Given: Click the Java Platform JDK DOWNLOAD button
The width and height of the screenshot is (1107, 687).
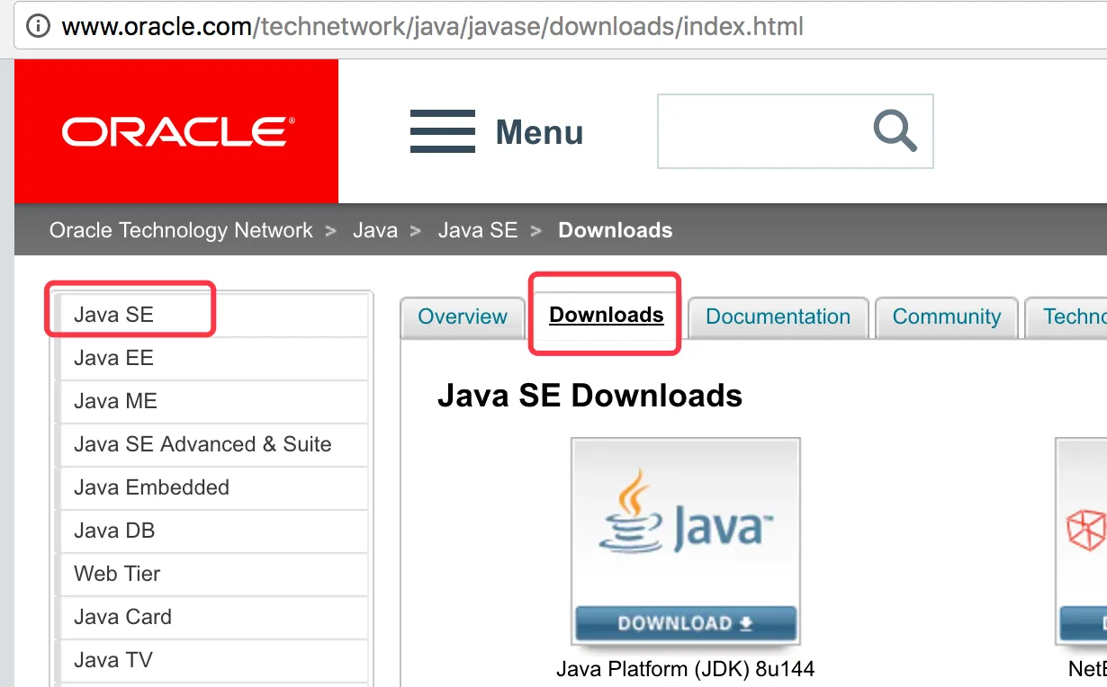Looking at the screenshot, I should point(686,623).
